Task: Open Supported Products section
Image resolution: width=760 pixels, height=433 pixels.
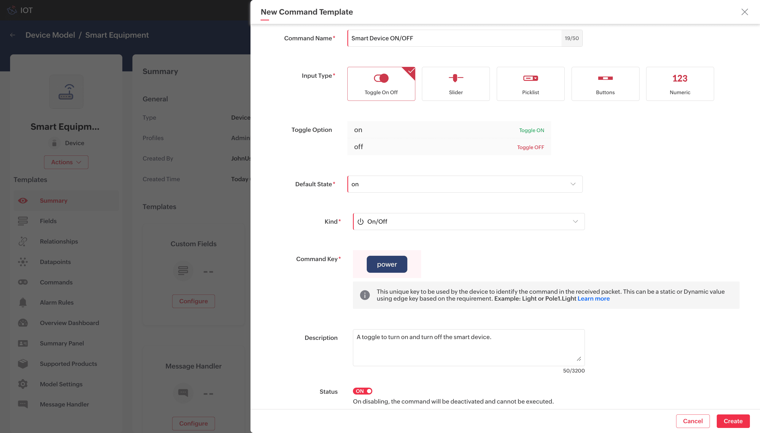Action: tap(66, 364)
